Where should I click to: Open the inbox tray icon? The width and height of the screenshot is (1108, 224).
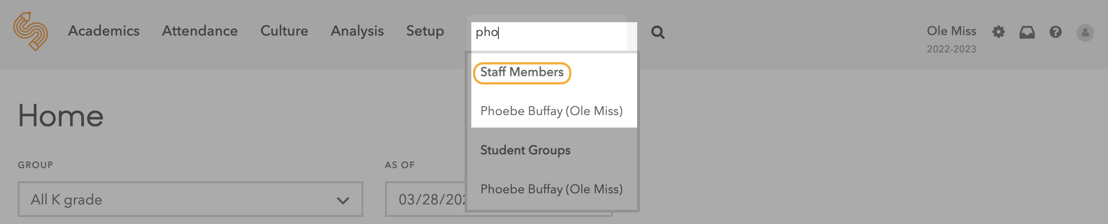1027,32
